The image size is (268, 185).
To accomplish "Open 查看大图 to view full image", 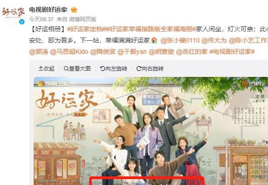I will coord(77,69).
